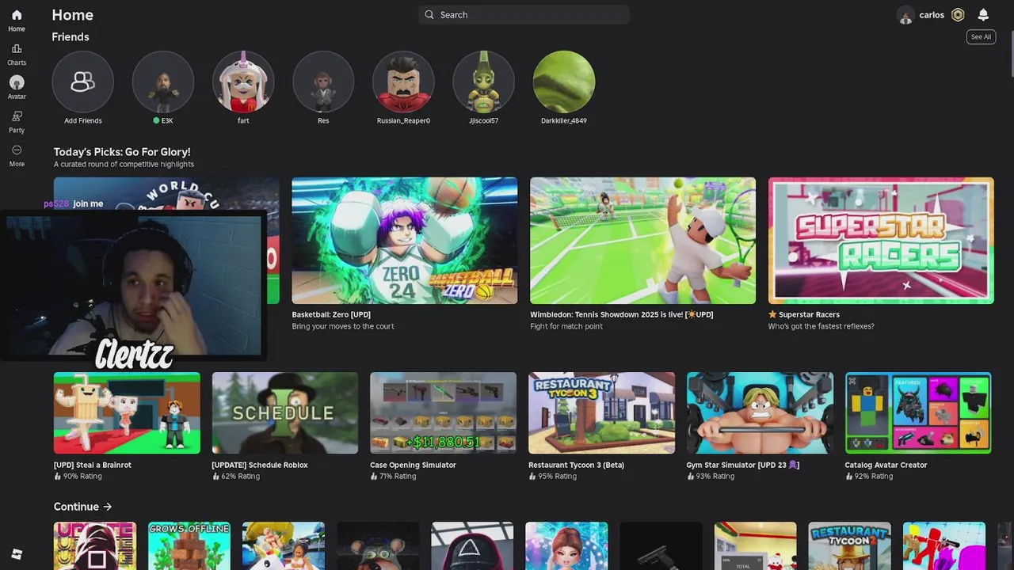
Task: Open the More sidebar menu
Action: point(17,150)
